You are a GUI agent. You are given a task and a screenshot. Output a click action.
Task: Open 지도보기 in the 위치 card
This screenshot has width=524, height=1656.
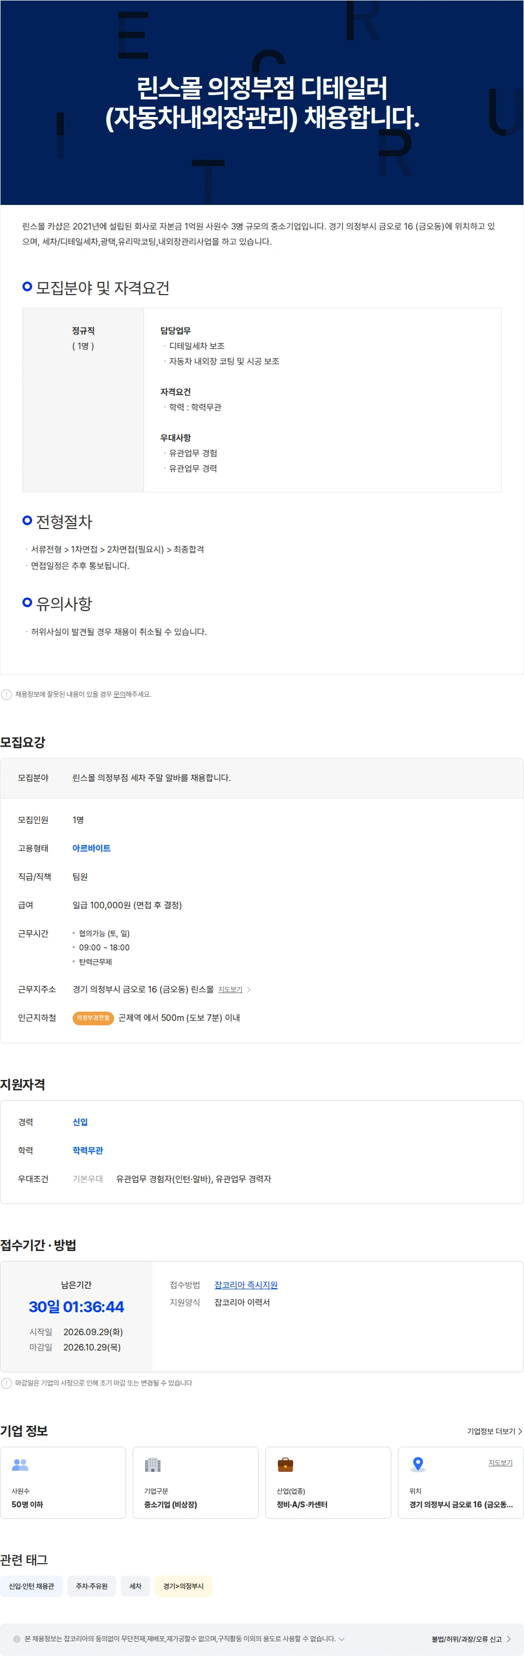pyautogui.click(x=500, y=1463)
